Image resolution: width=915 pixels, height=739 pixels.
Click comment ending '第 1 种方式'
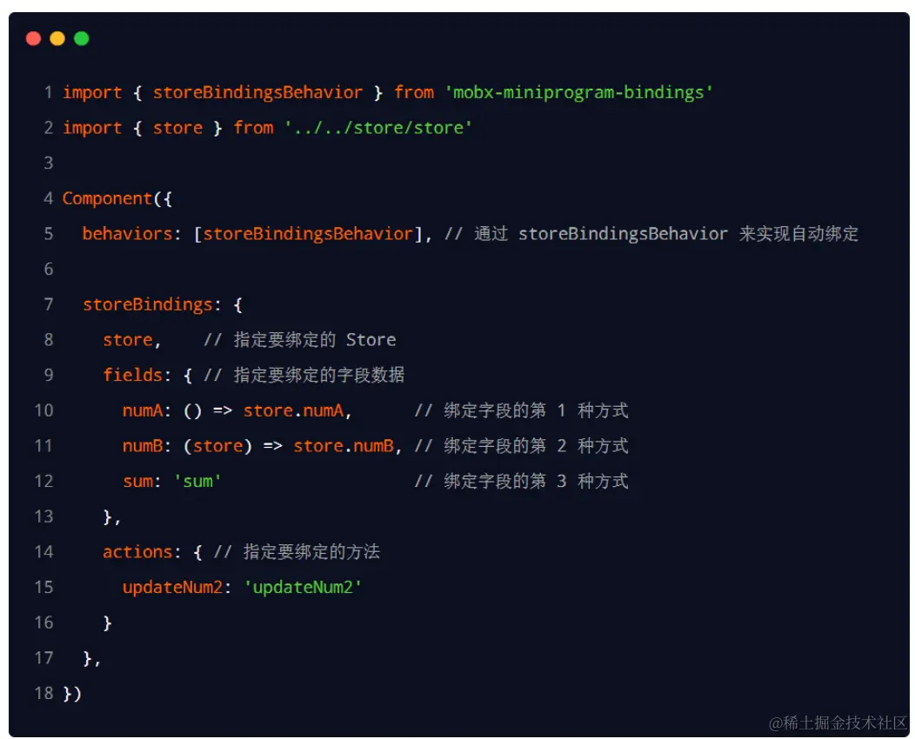tap(521, 410)
